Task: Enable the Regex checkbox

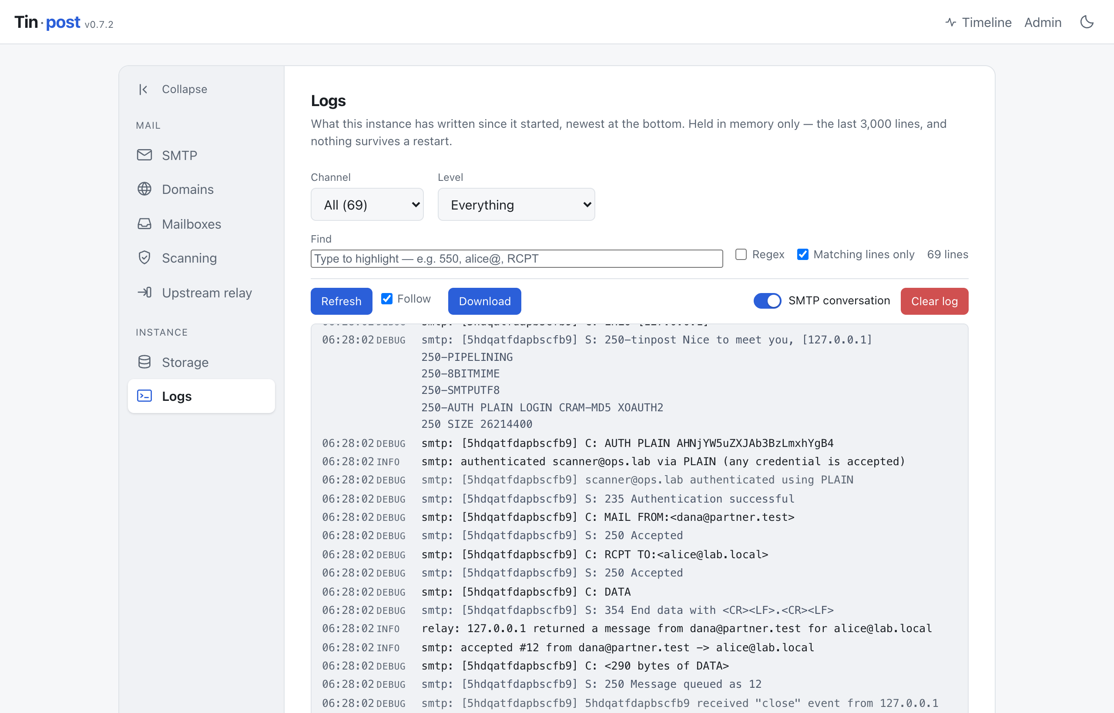Action: 741,254
